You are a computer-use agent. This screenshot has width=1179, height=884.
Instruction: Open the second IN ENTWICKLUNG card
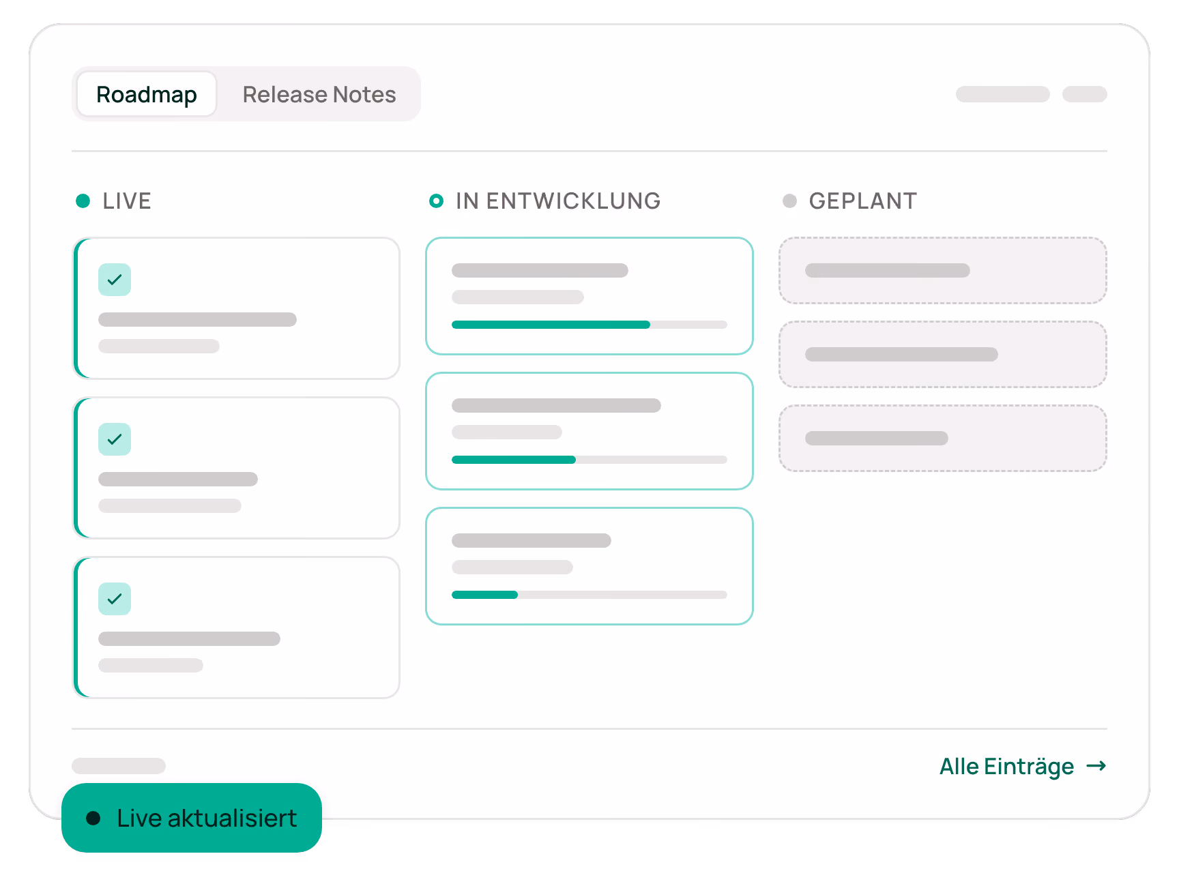pyautogui.click(x=589, y=431)
